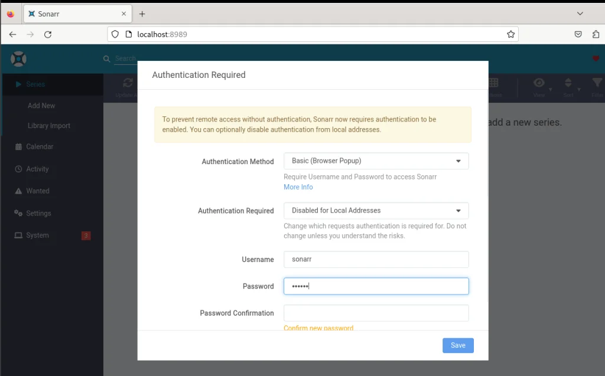
Task: Open the Authentication Method dropdown
Action: tap(376, 161)
